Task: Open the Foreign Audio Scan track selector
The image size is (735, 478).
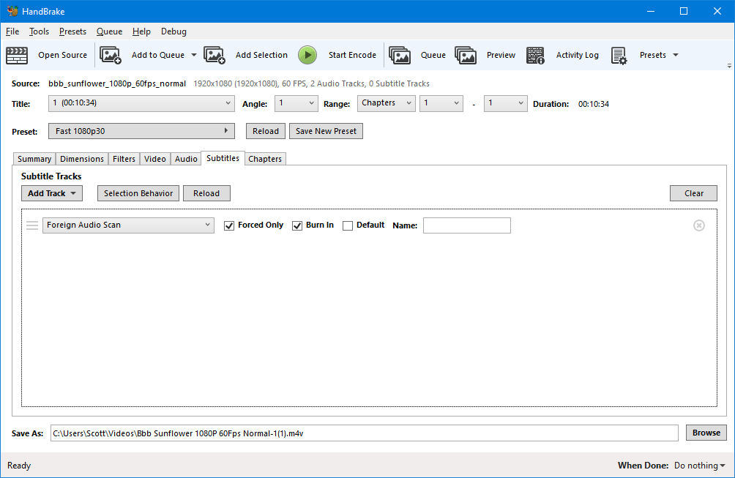Action: pos(128,225)
